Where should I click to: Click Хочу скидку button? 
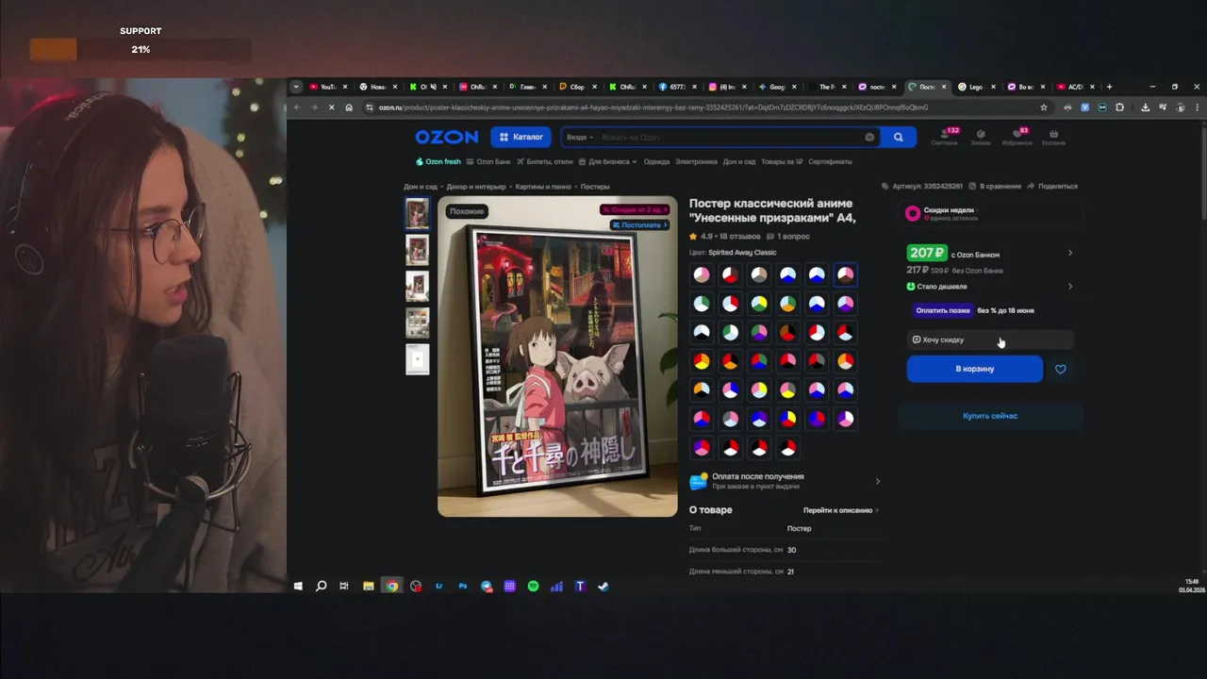(990, 339)
